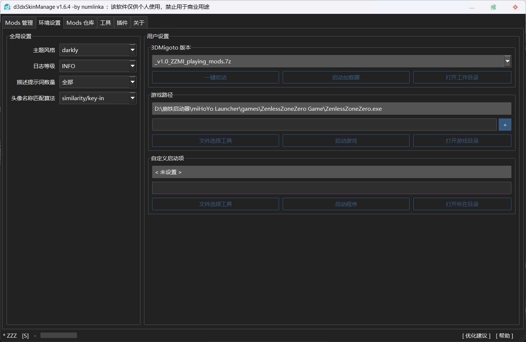
Task: Click the 打开工作目录 button
Action: pyautogui.click(x=462, y=77)
